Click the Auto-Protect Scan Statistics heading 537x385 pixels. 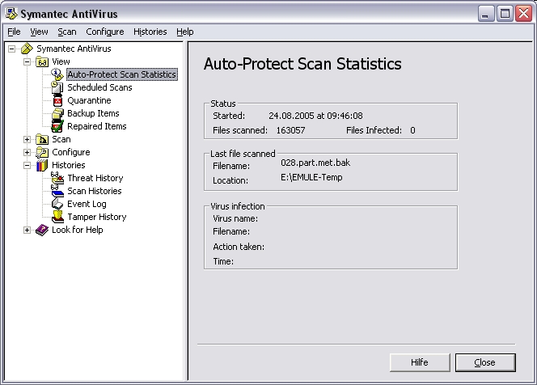click(302, 64)
